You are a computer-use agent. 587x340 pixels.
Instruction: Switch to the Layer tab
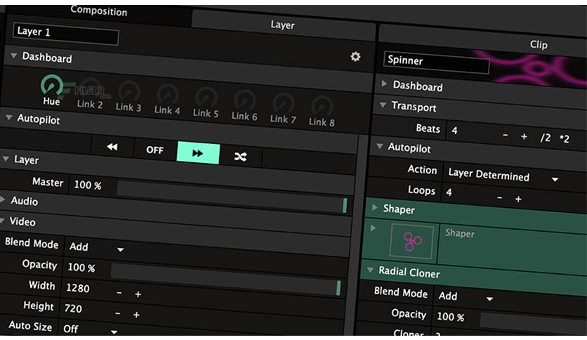click(283, 25)
